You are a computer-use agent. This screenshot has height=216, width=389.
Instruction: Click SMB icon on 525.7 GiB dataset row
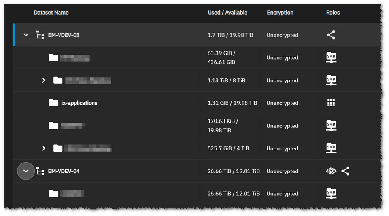[331, 148]
